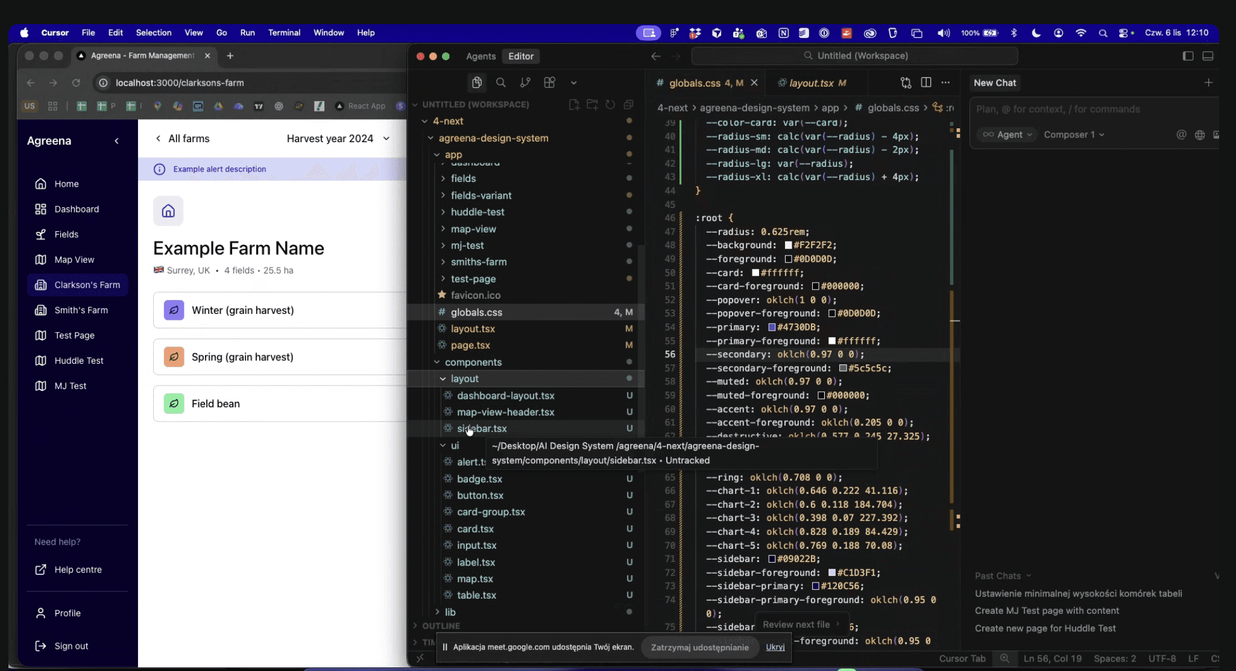Collapse the Agreena sidebar chevron
Image resolution: width=1236 pixels, height=671 pixels.
click(x=116, y=141)
